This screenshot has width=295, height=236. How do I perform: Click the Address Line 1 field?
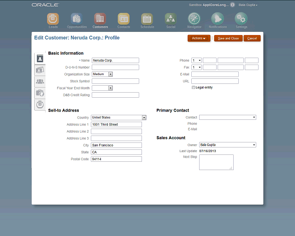point(116,124)
